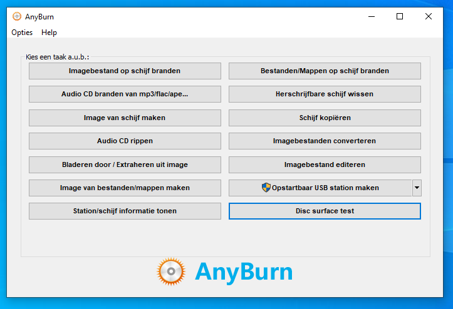Click the AnyBurn title bar app icon
Viewport: 453px width, 309px height.
[17, 17]
